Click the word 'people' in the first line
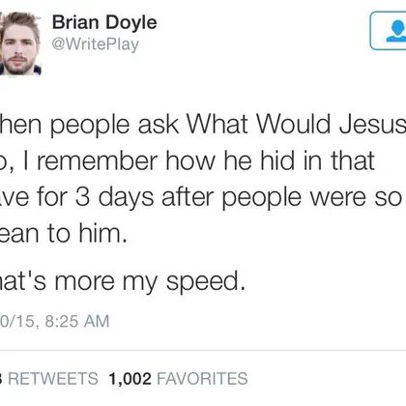 [x=90, y=126]
